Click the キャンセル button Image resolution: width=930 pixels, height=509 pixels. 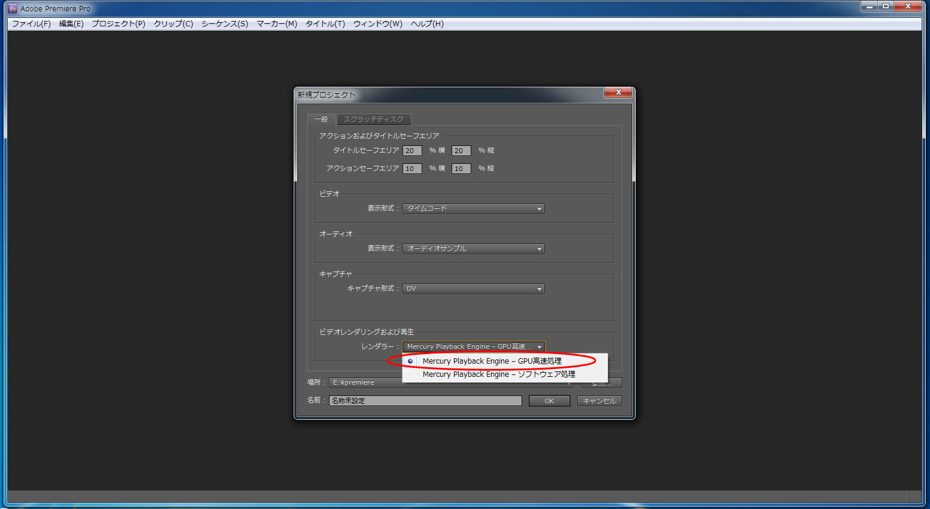599,401
